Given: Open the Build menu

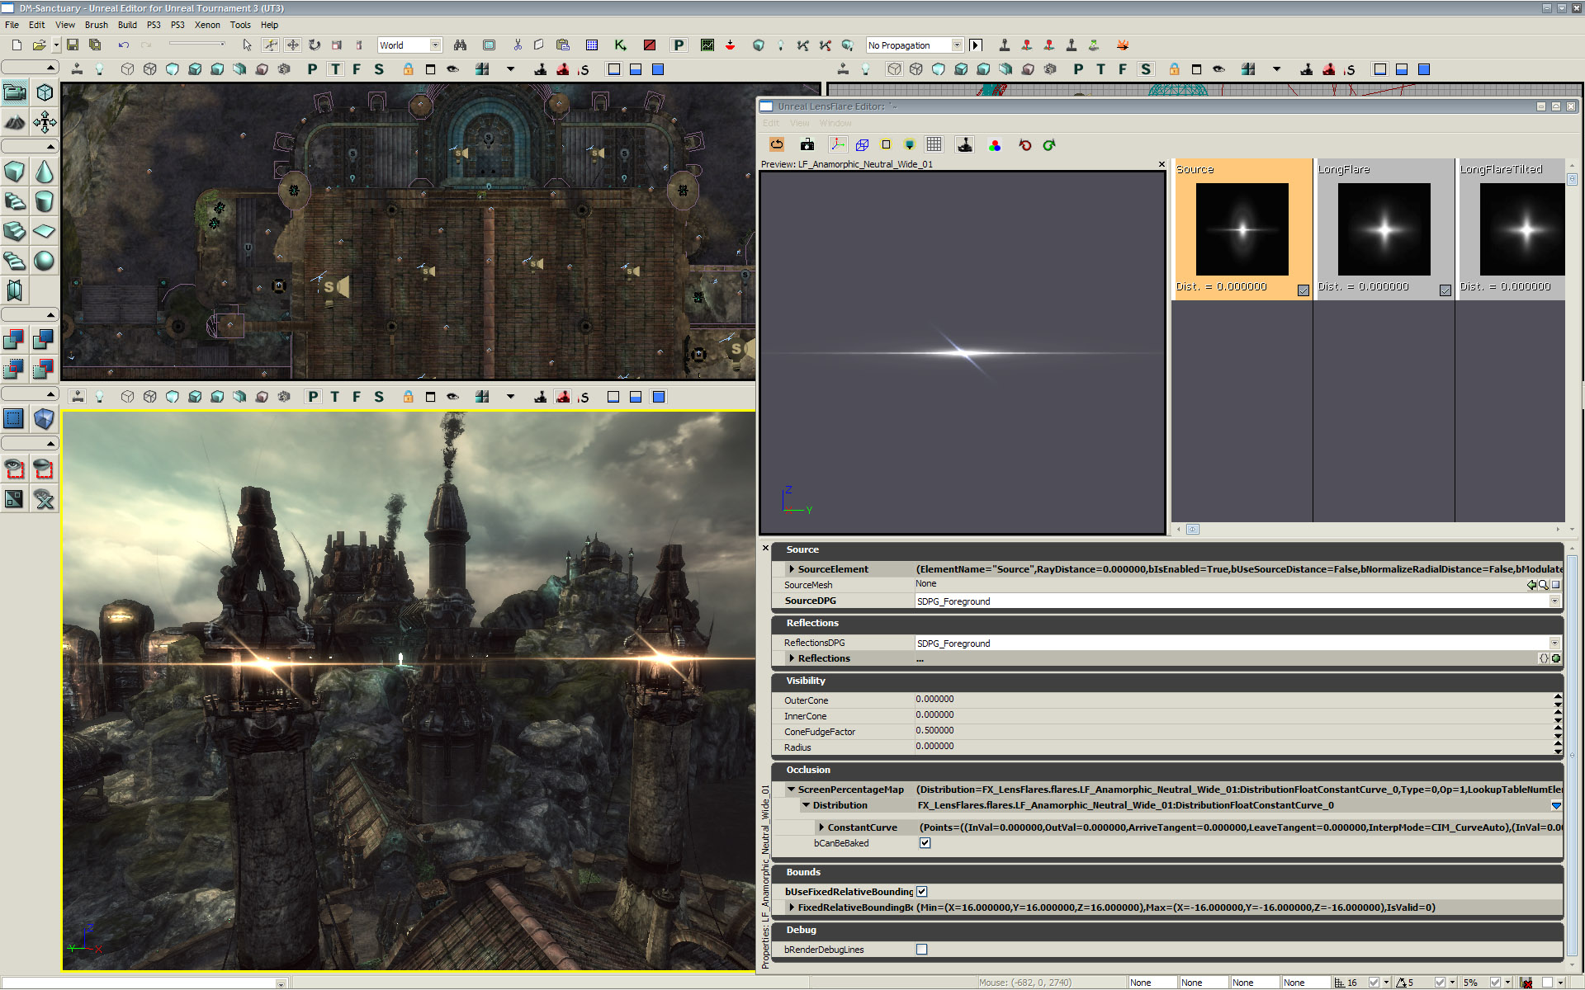Looking at the screenshot, I should [x=127, y=25].
